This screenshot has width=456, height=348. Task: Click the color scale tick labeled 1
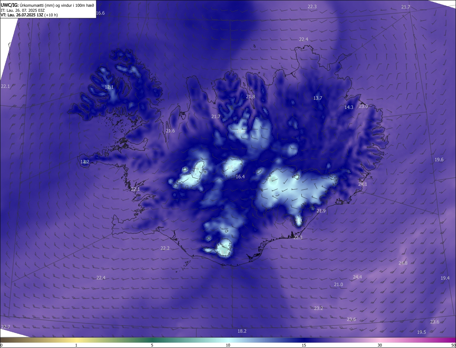tap(76, 345)
